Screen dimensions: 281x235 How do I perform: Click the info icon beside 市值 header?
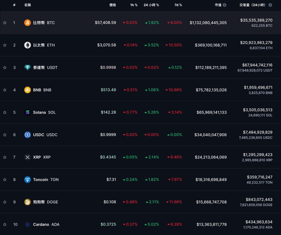coord(224,5)
